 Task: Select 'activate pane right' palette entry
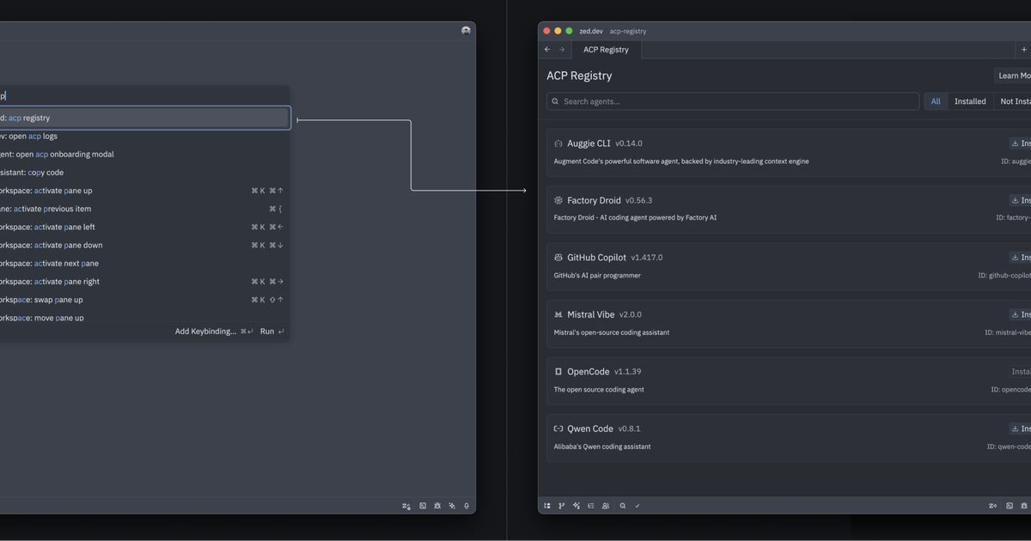point(143,282)
